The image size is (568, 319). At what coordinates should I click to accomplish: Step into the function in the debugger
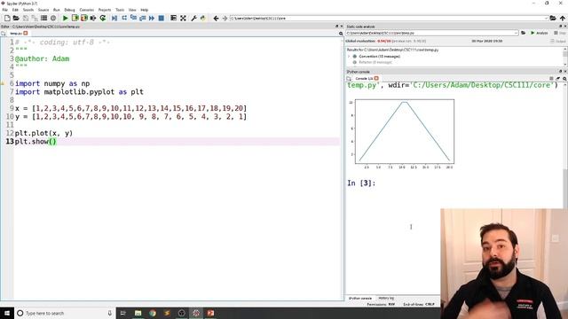point(133,18)
